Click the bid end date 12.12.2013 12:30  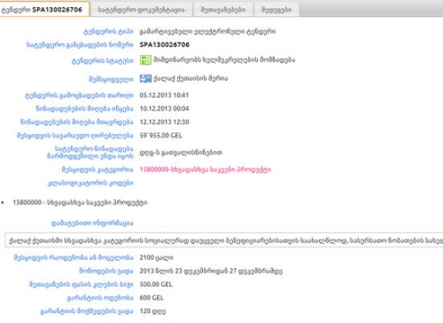164,122
